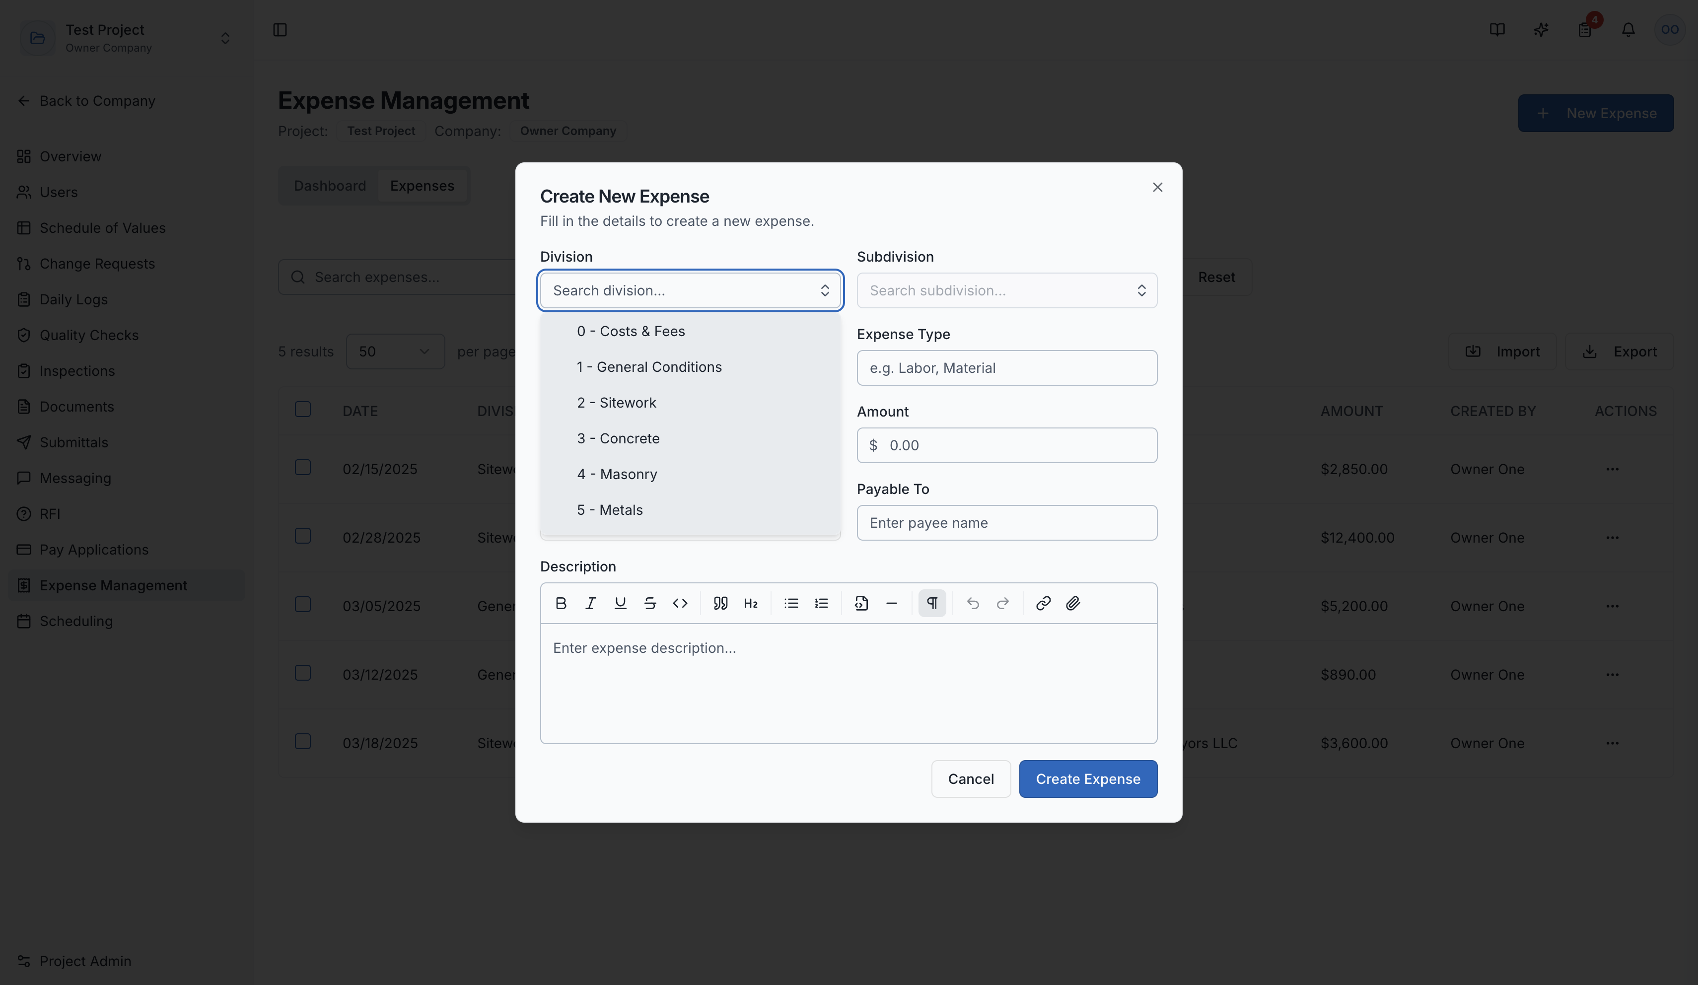Redo edit in description editor
This screenshot has height=985, width=1698.
point(1002,603)
